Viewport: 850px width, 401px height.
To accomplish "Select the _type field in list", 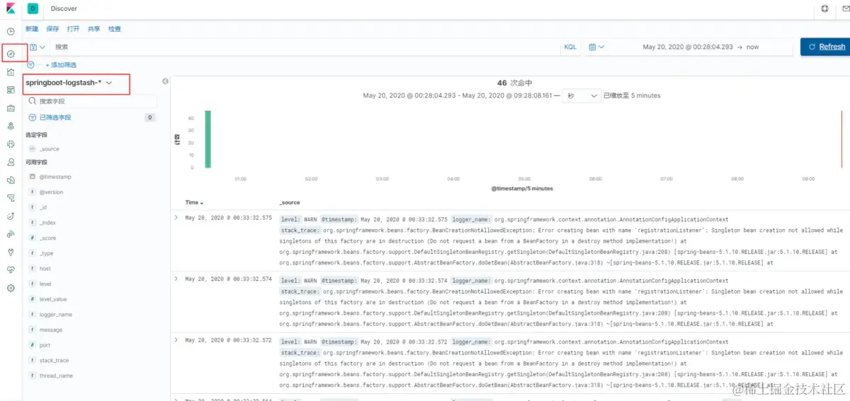I will pos(46,253).
